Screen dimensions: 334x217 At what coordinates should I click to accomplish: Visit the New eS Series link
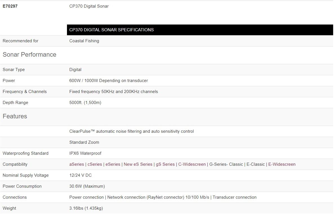point(138,164)
